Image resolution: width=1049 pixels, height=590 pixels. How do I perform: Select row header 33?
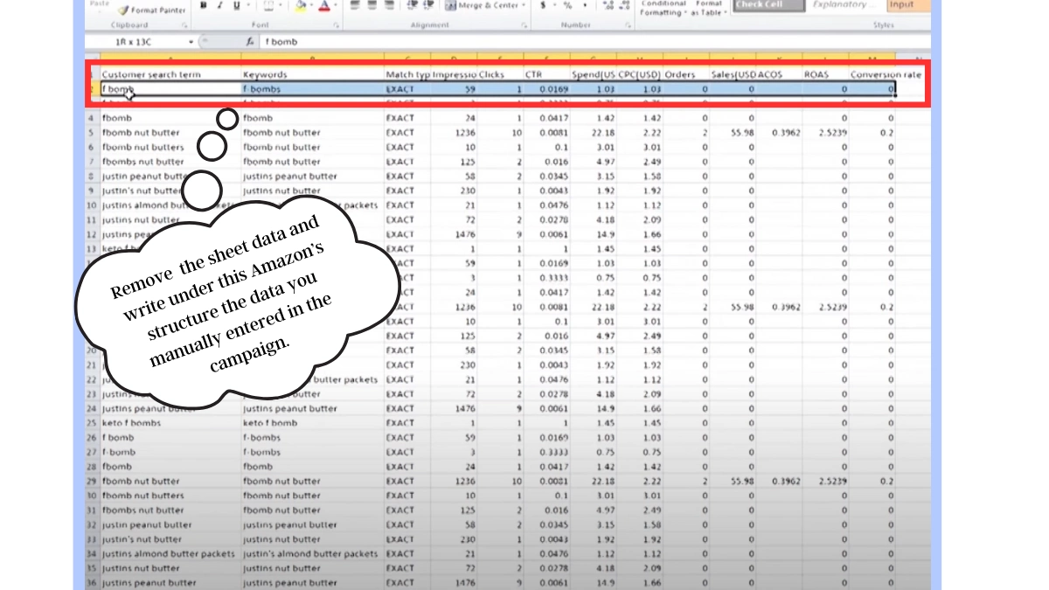click(93, 539)
